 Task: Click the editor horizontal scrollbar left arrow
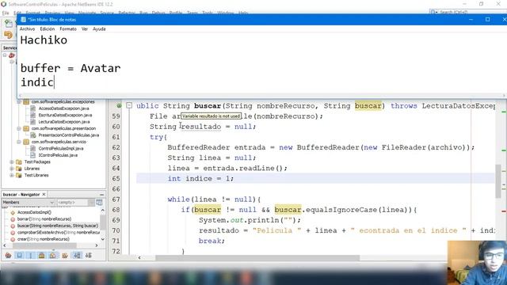click(139, 258)
